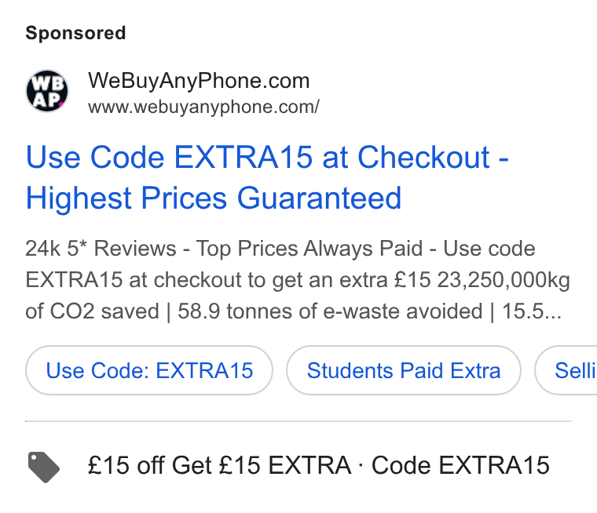The image size is (597, 513).
Task: Click the truncated '15.5...' description ending
Action: pyautogui.click(x=532, y=311)
